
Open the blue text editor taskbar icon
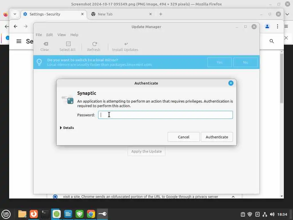point(68,214)
